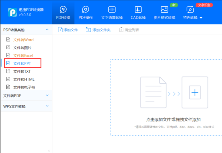Click the 添加文件夹 button text

[101, 30]
